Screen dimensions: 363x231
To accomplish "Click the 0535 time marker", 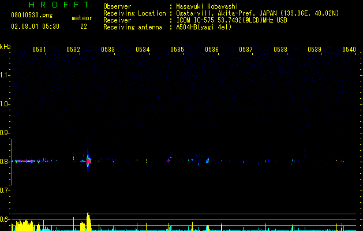I will pyautogui.click(x=177, y=50).
